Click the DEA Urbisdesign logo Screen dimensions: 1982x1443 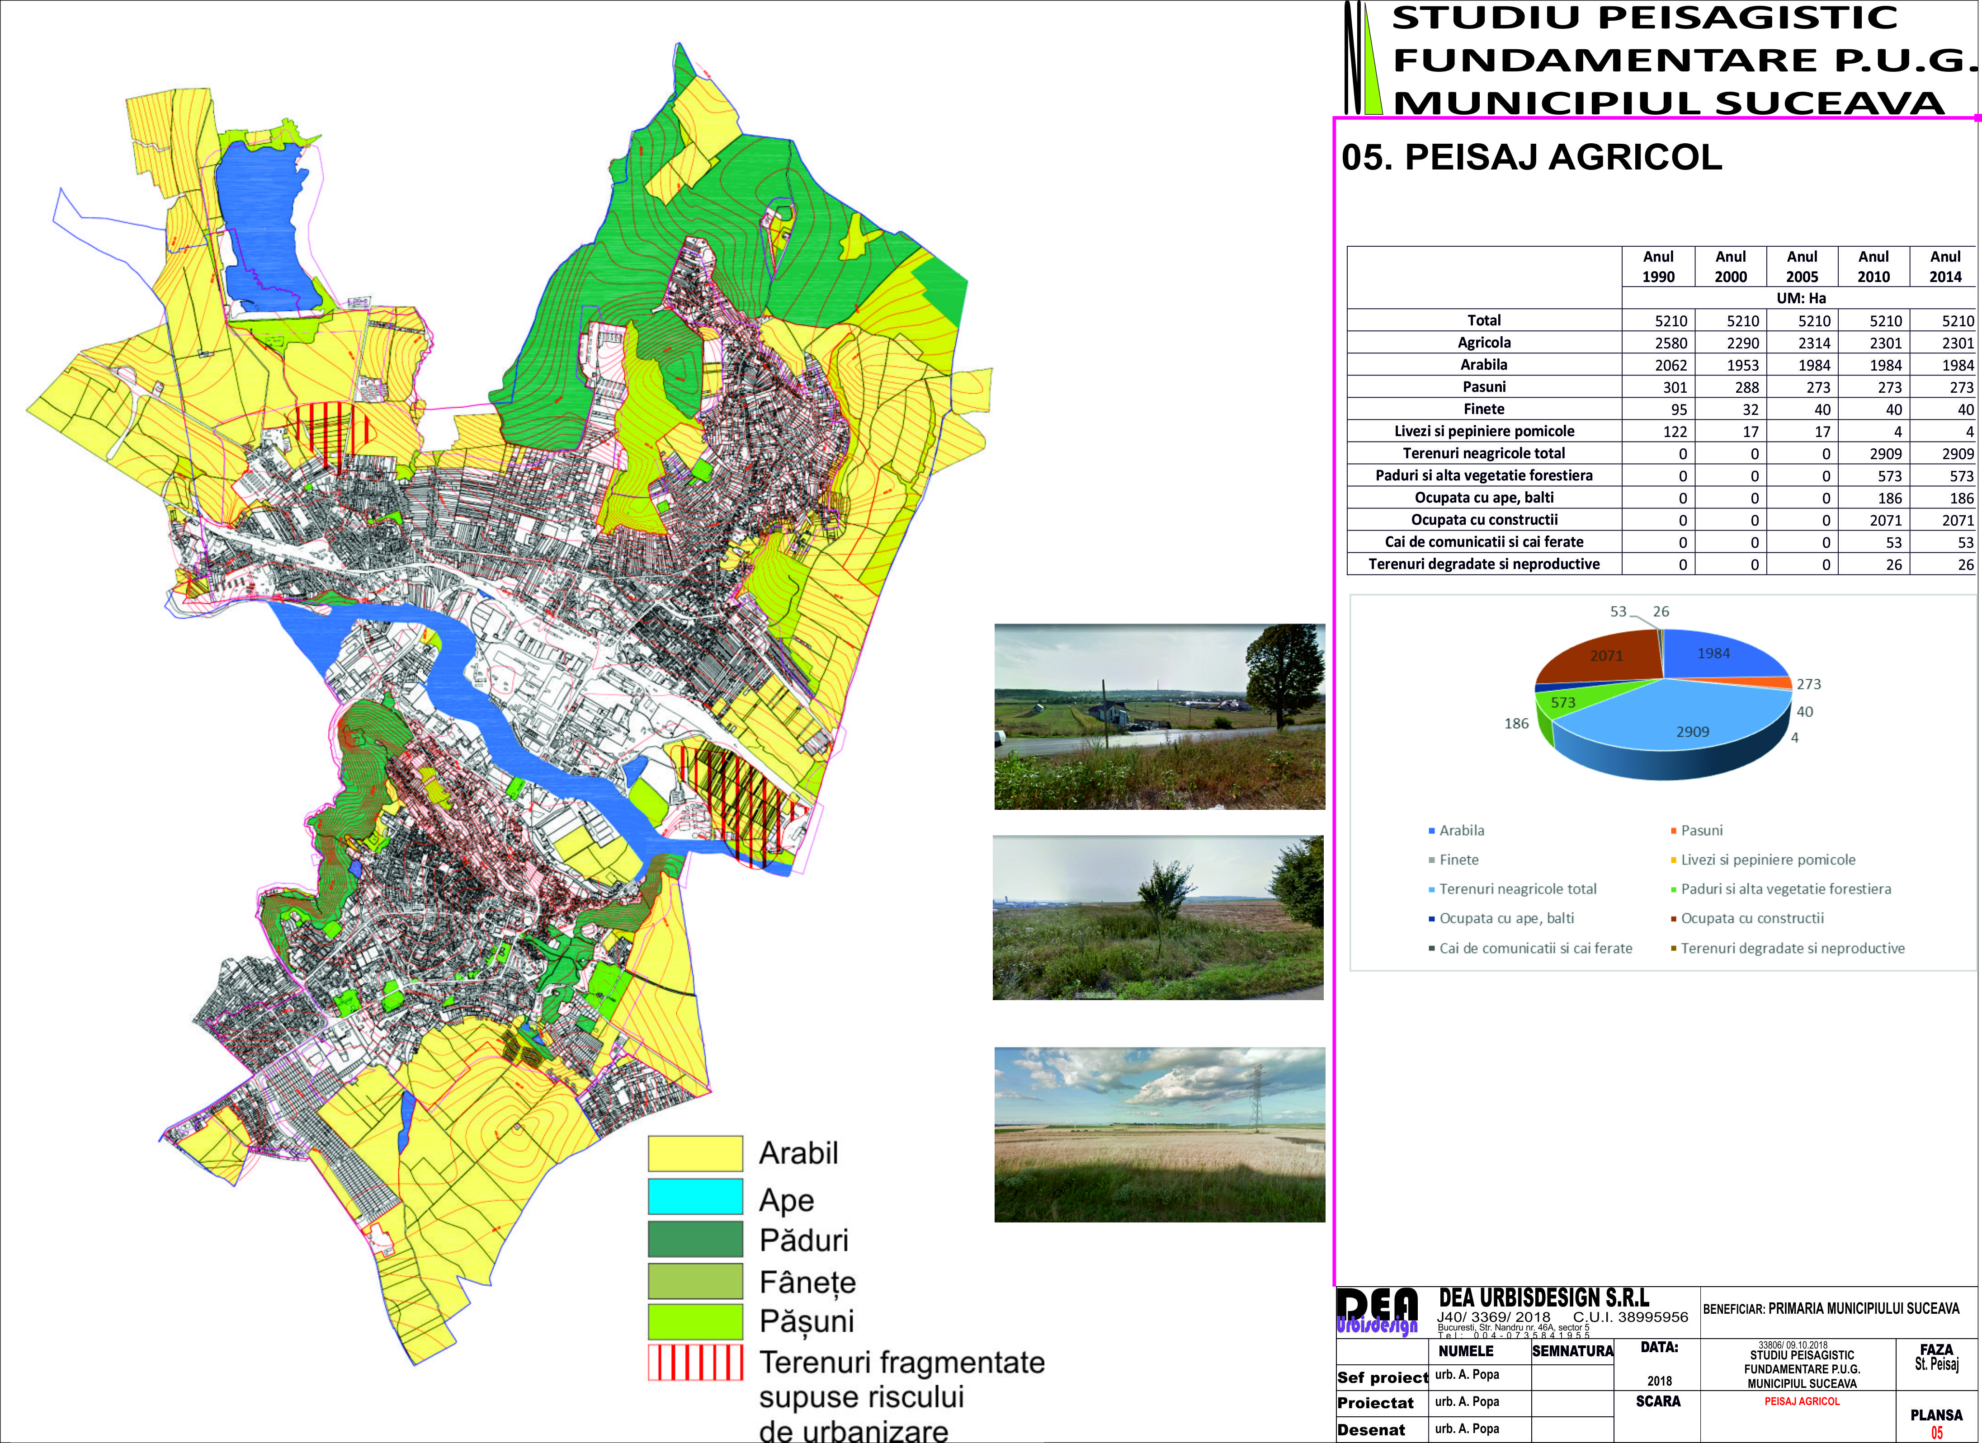pyautogui.click(x=1377, y=1314)
